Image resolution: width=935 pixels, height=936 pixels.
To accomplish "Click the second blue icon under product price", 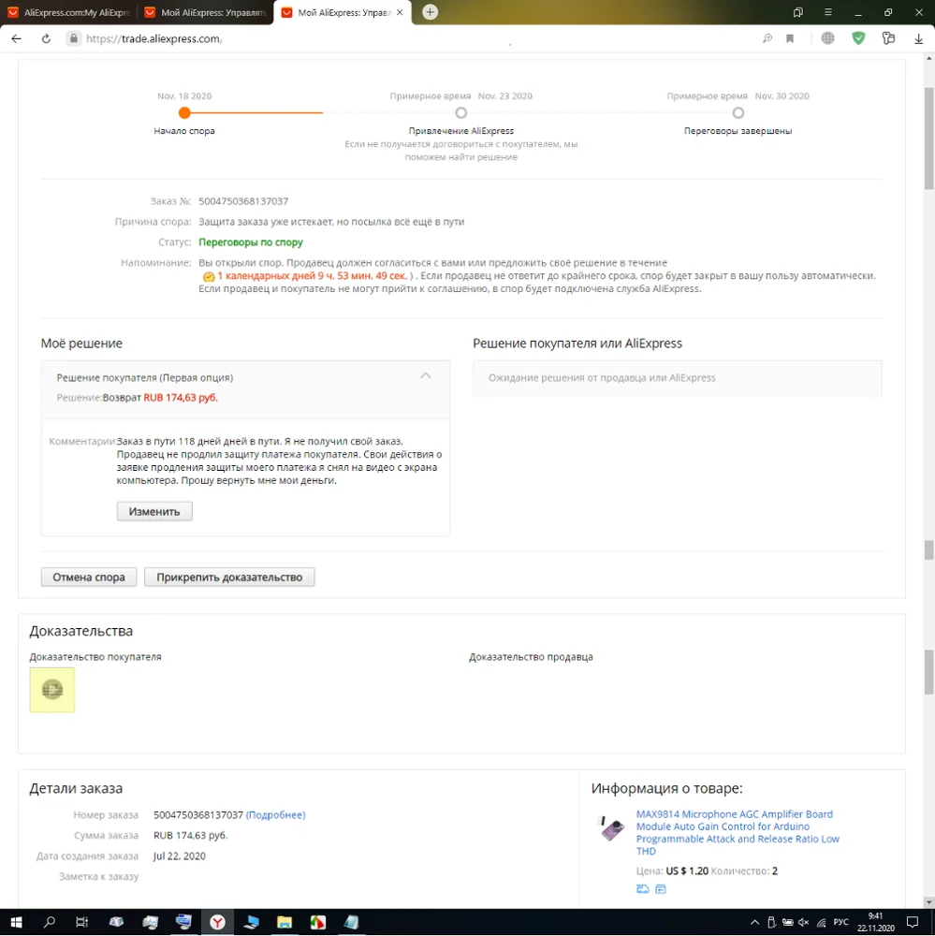I will [661, 889].
